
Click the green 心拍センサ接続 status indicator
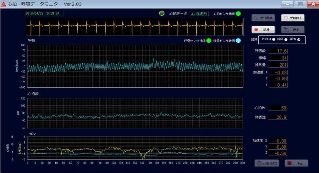(x=238, y=14)
